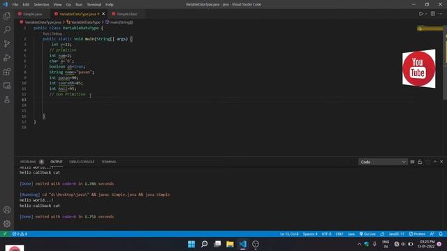Open feedback icon in status bar
447x251 pixels.
(x=432, y=234)
